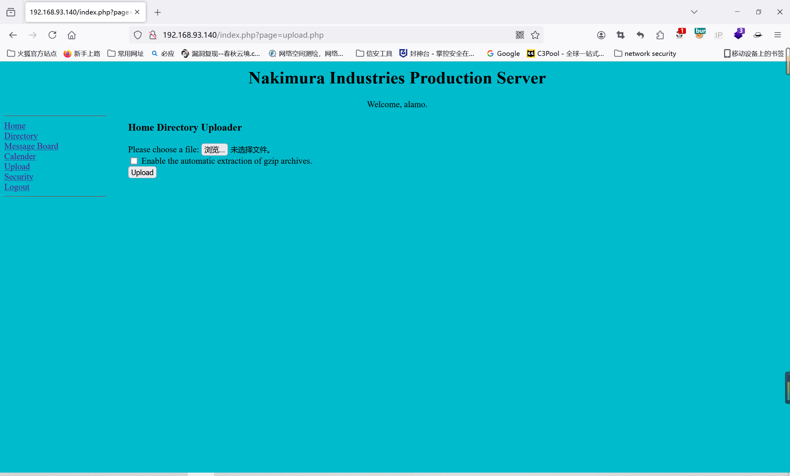
Task: Bookmark this page with the star icon
Action: point(535,35)
